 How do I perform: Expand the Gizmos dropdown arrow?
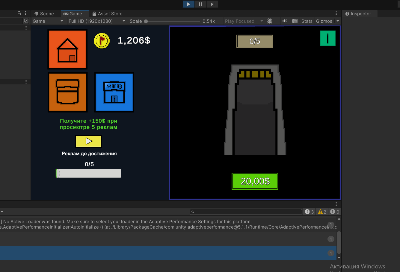(338, 21)
